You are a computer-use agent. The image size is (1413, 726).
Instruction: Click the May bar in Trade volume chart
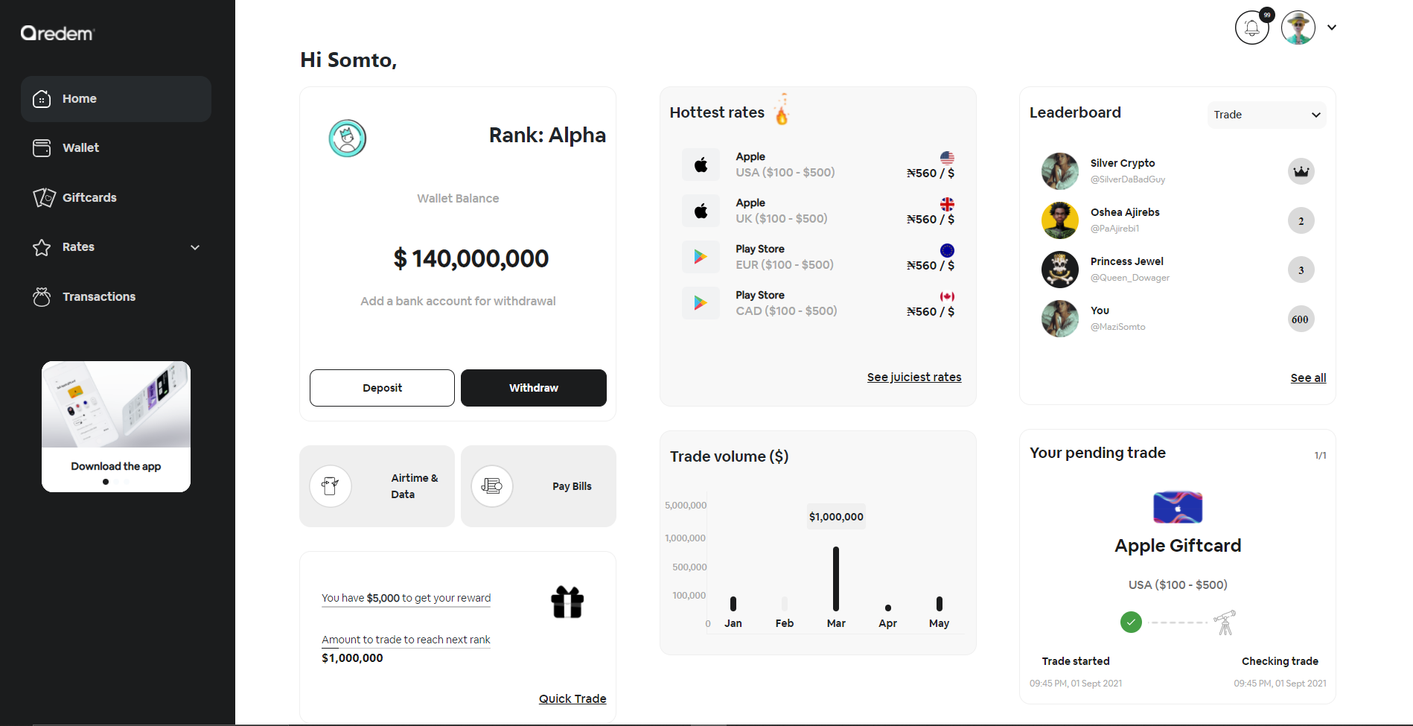point(940,604)
